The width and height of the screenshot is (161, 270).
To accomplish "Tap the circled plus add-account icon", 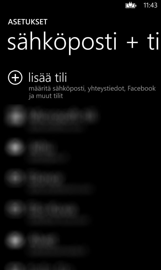I will pyautogui.click(x=15, y=78).
